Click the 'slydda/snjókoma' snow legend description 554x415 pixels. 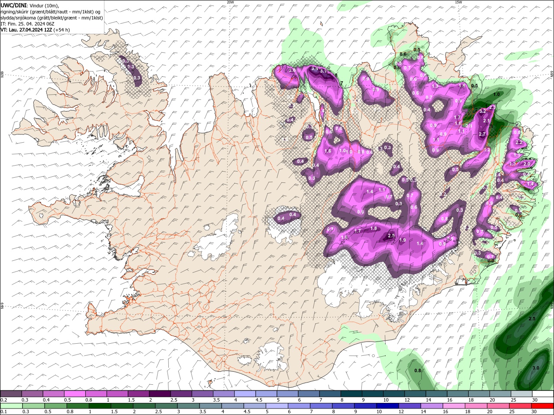click(x=52, y=18)
